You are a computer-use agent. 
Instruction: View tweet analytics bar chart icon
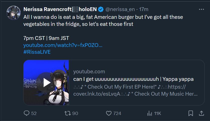(x=150, y=113)
